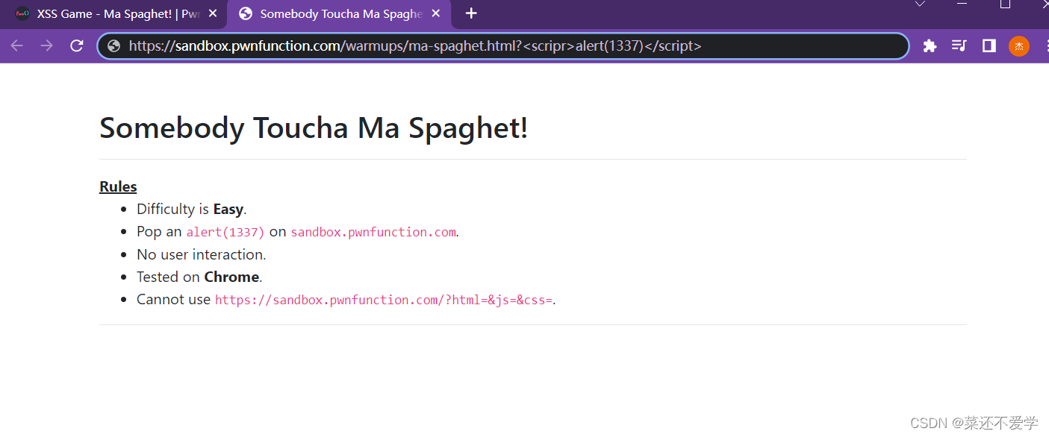This screenshot has height=437, width=1049.
Task: Maximize the browser window
Action: [x=1006, y=4]
